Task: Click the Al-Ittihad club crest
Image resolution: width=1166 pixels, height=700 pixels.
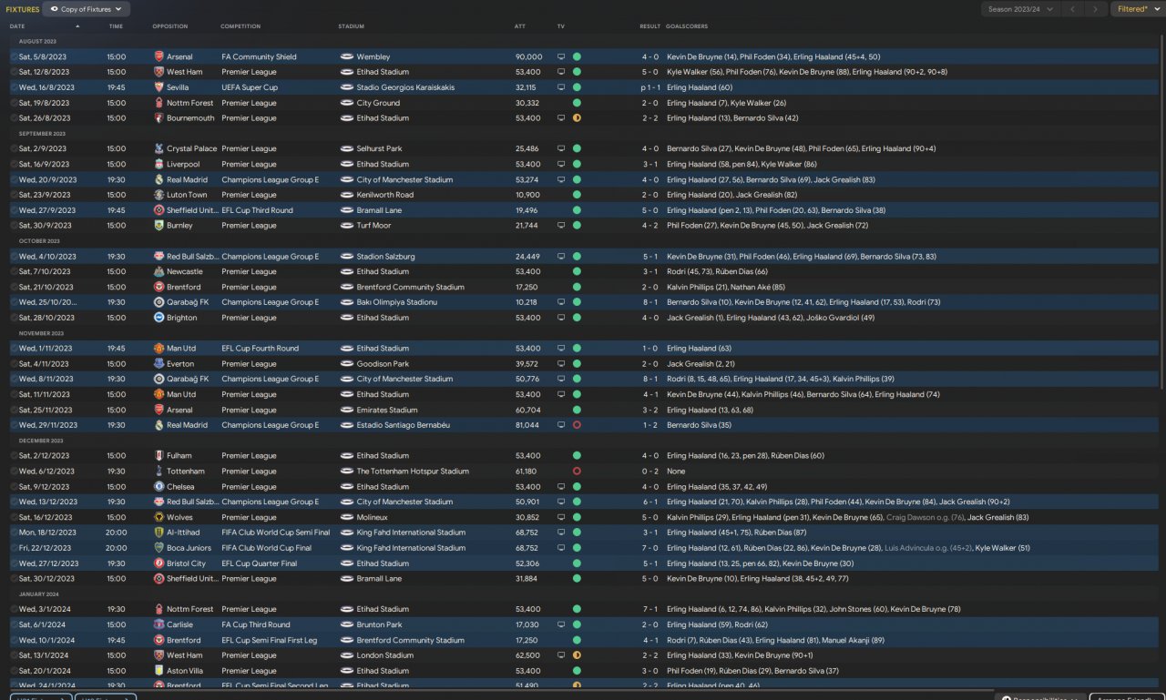Action: (x=159, y=533)
